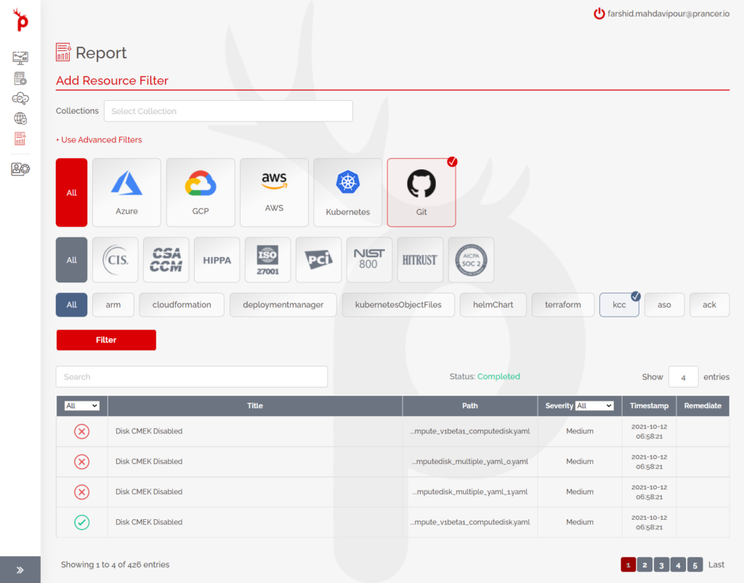Select the cloud search icon in the sidebar
Viewport: 744px width, 583px height.
coord(20,98)
